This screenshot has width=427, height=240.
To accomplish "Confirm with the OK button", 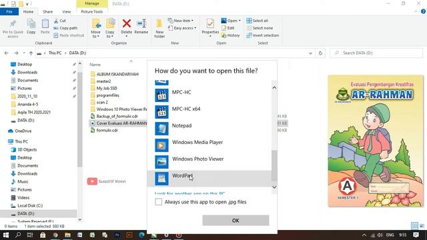I will point(236,221).
